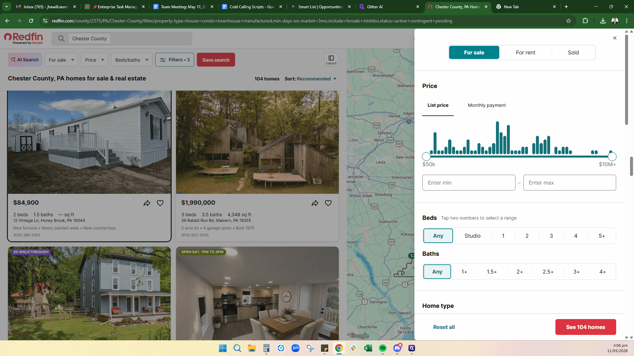Reload the page
The height and width of the screenshot is (356, 634).
tap(31, 21)
